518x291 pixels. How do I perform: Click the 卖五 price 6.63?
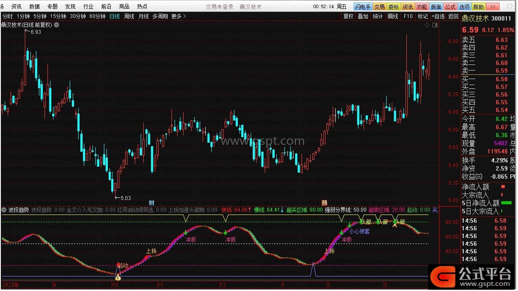pyautogui.click(x=501, y=40)
